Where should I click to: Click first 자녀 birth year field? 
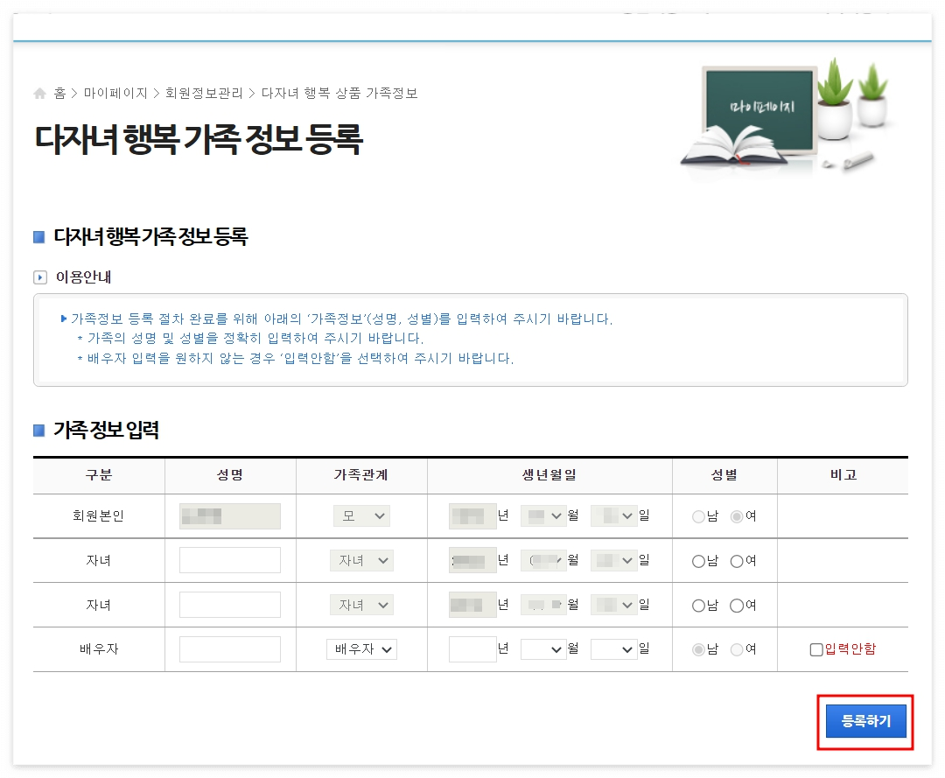tap(472, 560)
